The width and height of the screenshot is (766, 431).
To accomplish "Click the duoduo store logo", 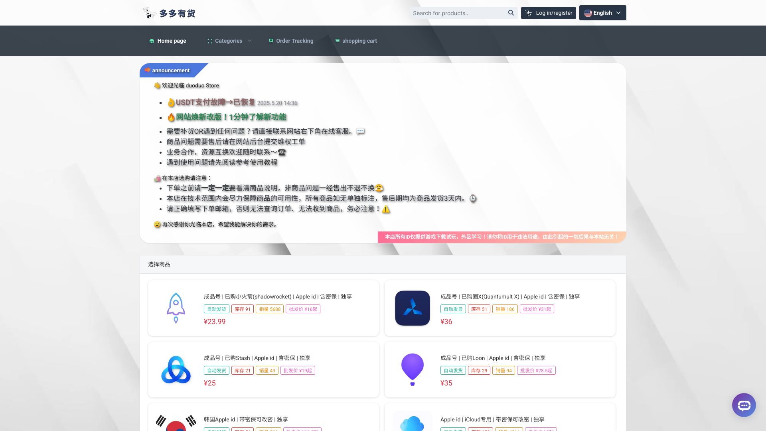I will point(169,13).
